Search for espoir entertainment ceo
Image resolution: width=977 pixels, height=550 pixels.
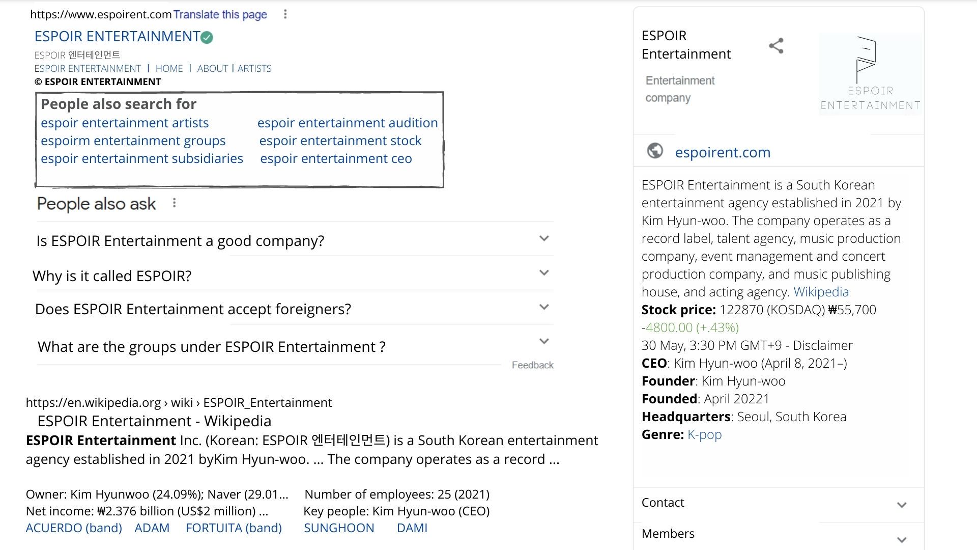tap(336, 158)
